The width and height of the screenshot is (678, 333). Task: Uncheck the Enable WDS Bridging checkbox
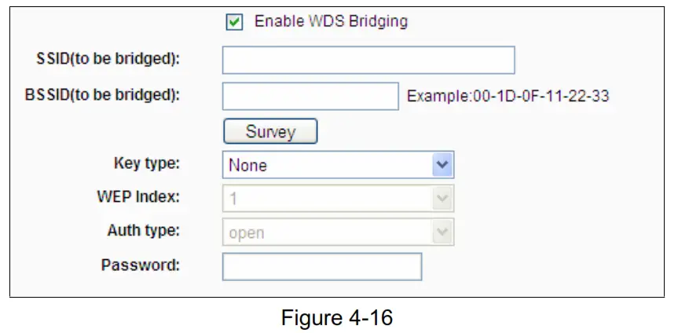(234, 22)
